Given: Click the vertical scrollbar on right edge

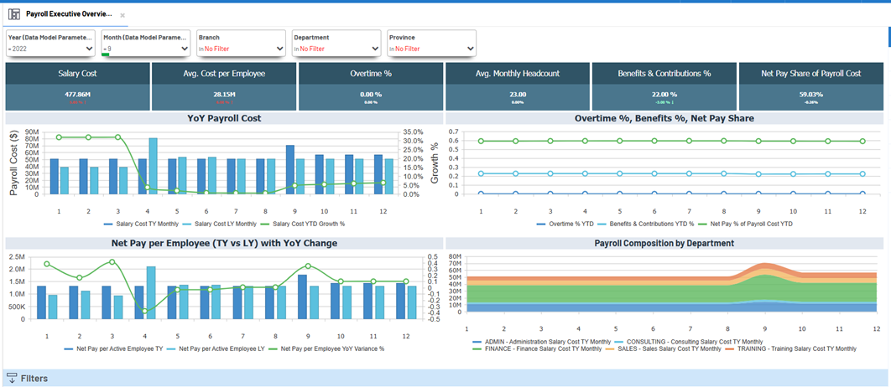Looking at the screenshot, I should [888, 38].
